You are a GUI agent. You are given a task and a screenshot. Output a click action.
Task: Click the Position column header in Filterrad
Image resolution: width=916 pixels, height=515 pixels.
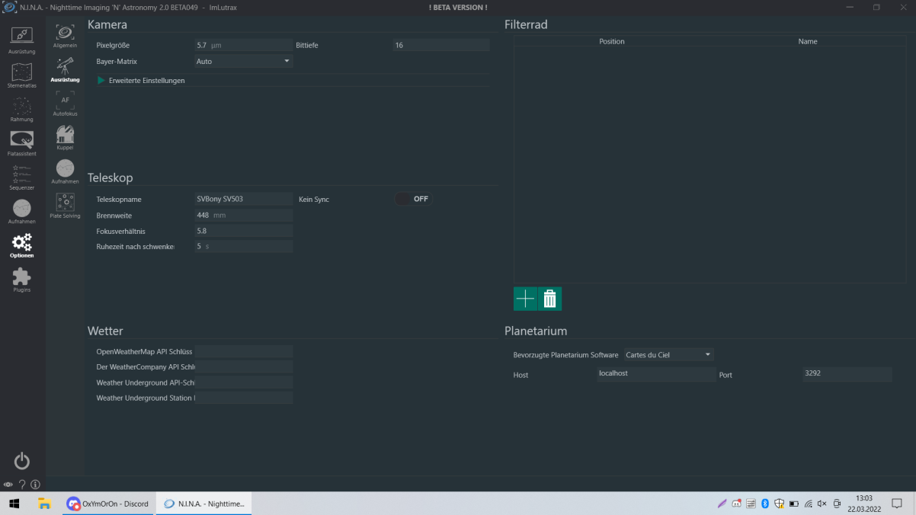coord(612,41)
